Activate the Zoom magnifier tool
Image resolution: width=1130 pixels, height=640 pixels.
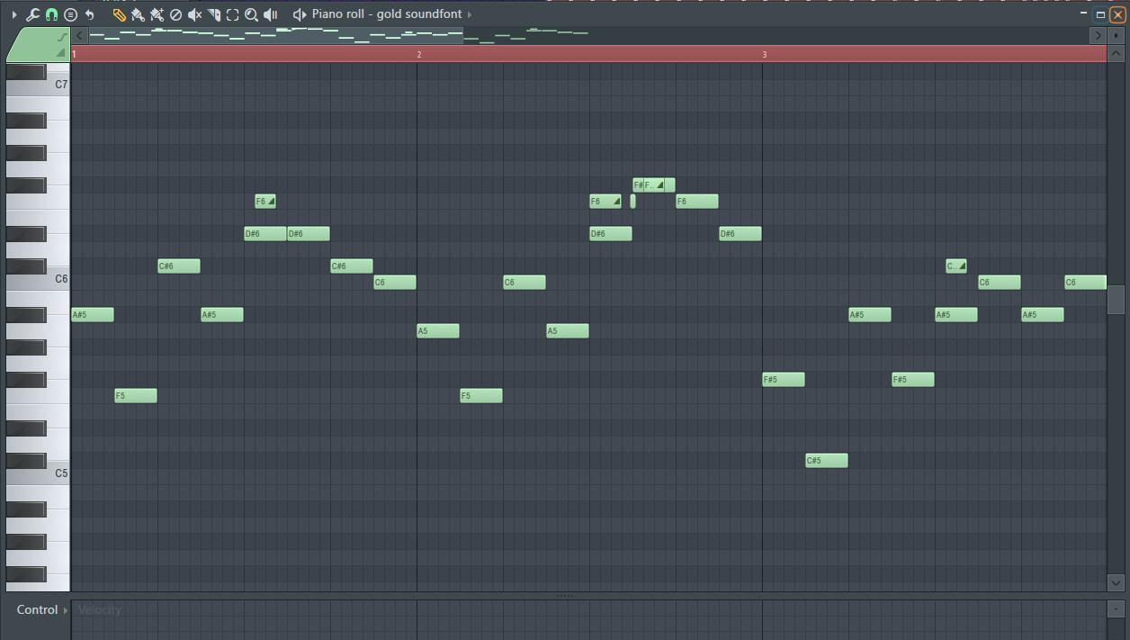[x=251, y=14]
